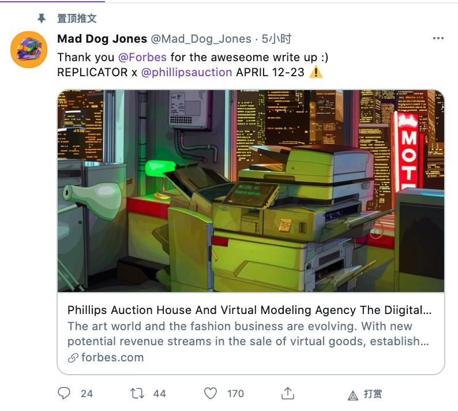Click the 170 likes count

point(235,394)
